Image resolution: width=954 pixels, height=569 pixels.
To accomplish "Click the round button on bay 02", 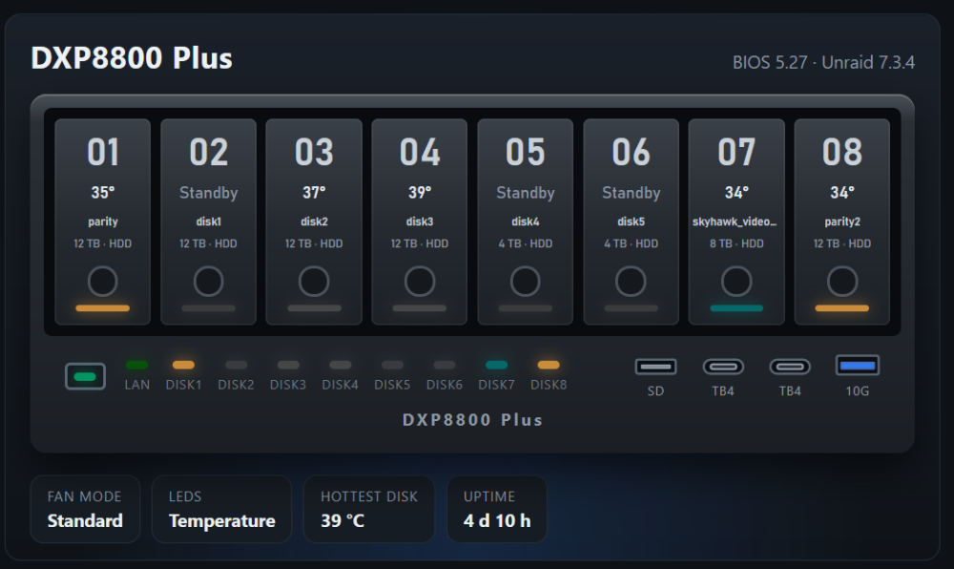I will [x=208, y=281].
